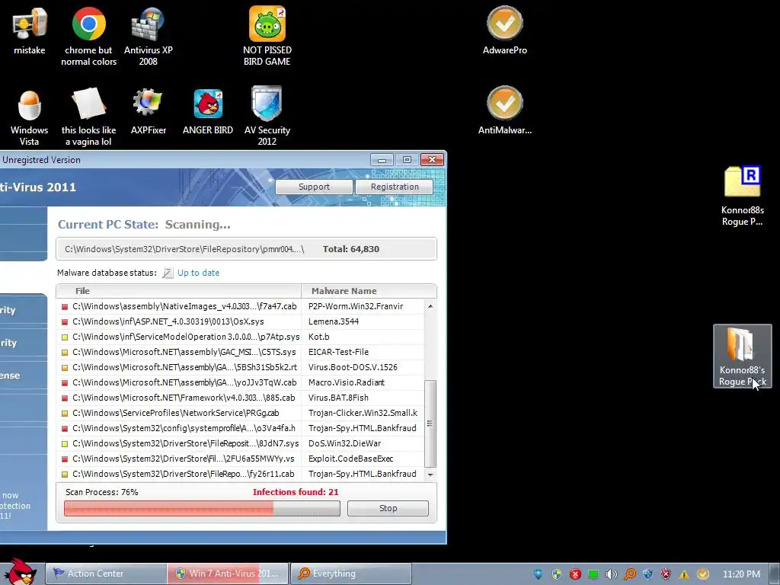This screenshot has height=585, width=780.
Task: Open Action Center taskbar item
Action: 107,574
